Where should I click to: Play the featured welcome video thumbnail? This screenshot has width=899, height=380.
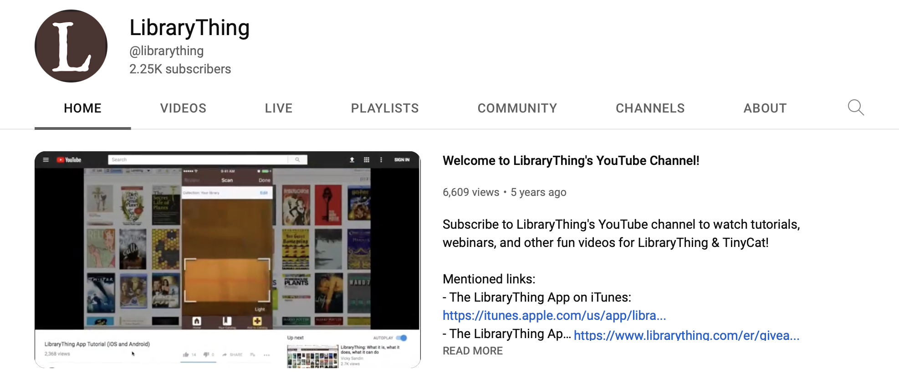click(227, 260)
